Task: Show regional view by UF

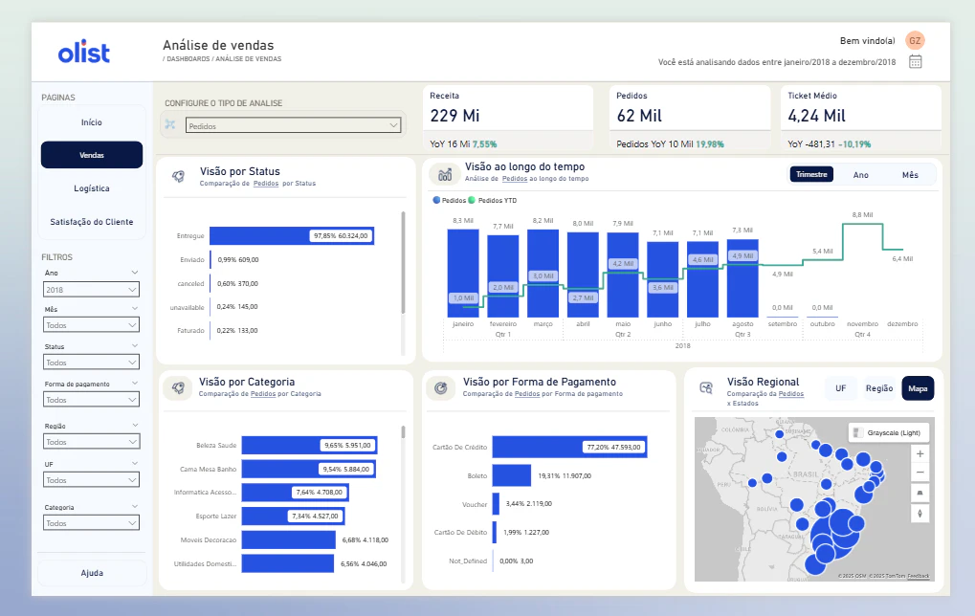Action: pyautogui.click(x=841, y=388)
